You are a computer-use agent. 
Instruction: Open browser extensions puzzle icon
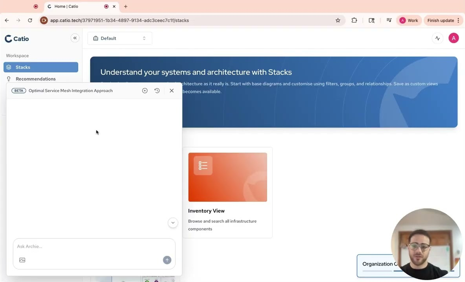tap(354, 20)
